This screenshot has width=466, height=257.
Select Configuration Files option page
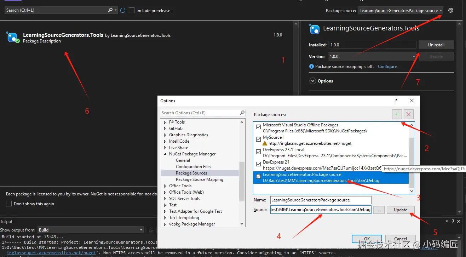[x=194, y=167]
